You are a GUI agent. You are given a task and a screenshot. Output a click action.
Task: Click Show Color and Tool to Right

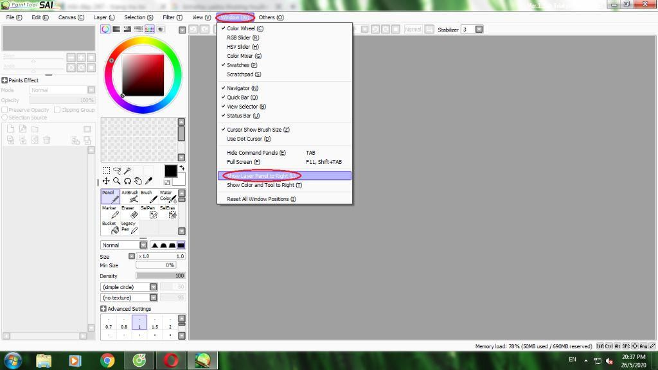(x=285, y=185)
